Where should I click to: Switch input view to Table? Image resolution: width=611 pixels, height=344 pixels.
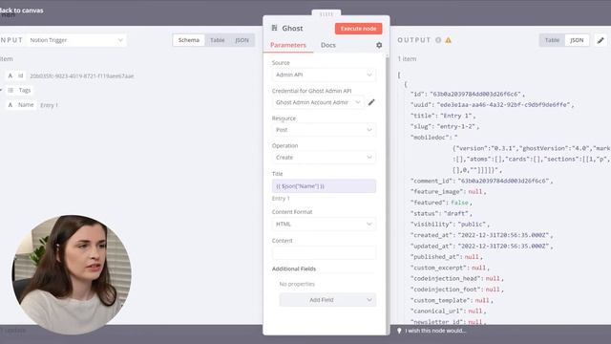(x=217, y=40)
